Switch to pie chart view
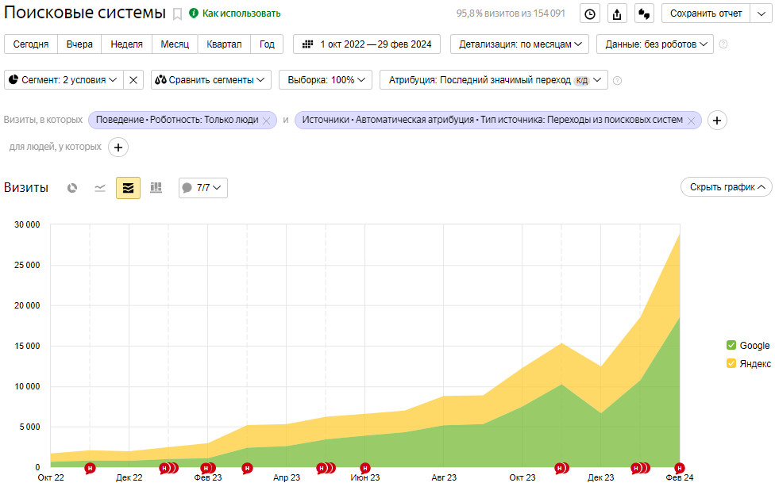The height and width of the screenshot is (502, 775). [72, 188]
